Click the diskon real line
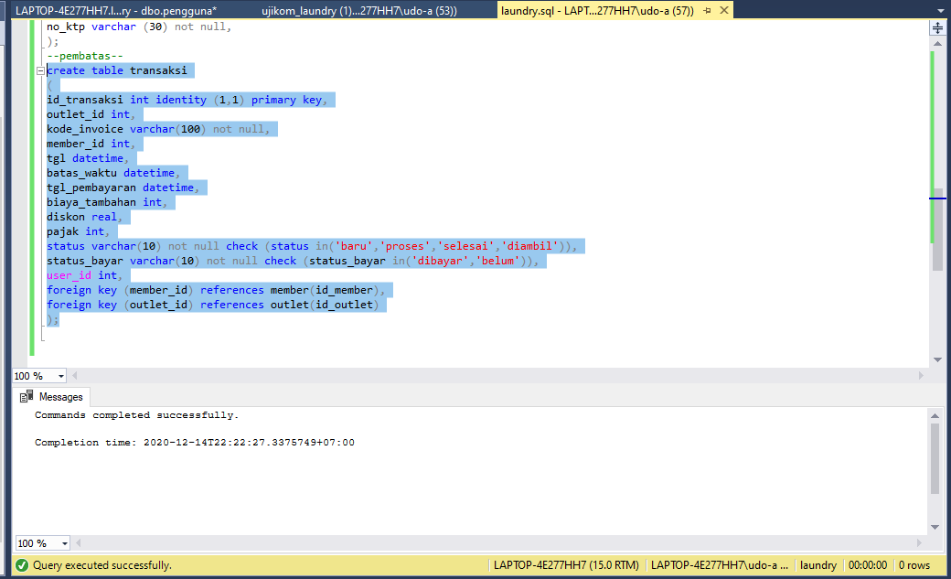This screenshot has width=951, height=579. (x=84, y=217)
